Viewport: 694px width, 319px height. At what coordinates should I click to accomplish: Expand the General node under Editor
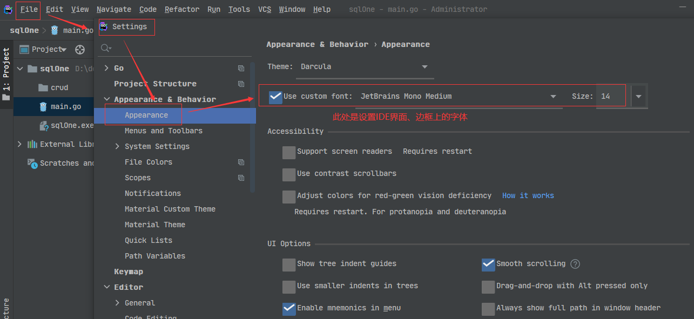(x=117, y=303)
